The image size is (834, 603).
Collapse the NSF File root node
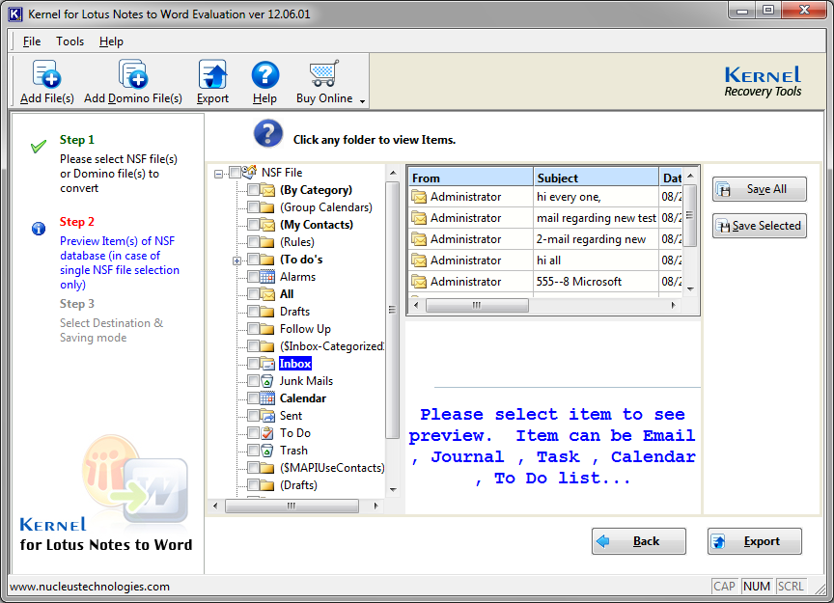[x=218, y=174]
